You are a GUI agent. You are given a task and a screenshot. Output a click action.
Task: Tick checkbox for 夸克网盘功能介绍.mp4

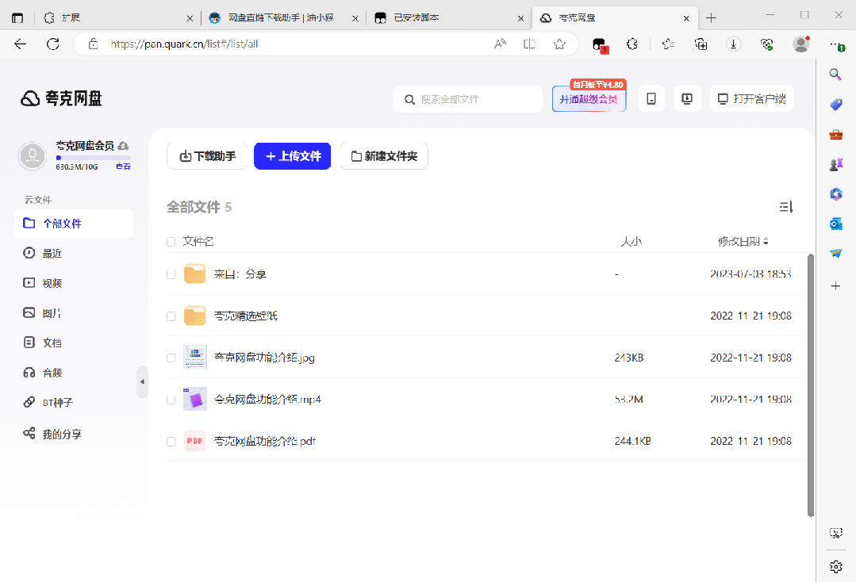pos(171,400)
